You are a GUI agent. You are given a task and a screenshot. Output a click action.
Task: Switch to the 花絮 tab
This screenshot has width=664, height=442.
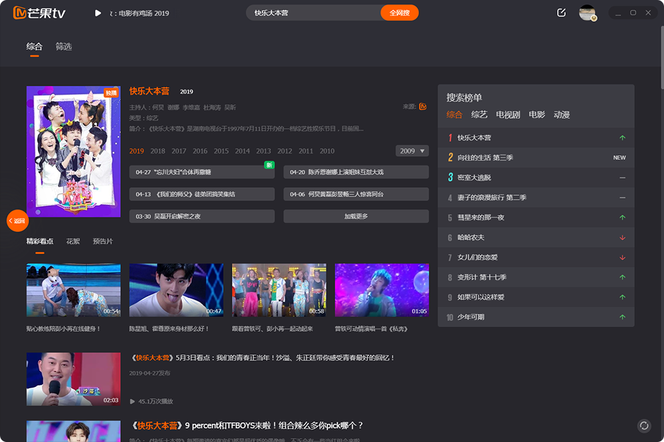[73, 242]
